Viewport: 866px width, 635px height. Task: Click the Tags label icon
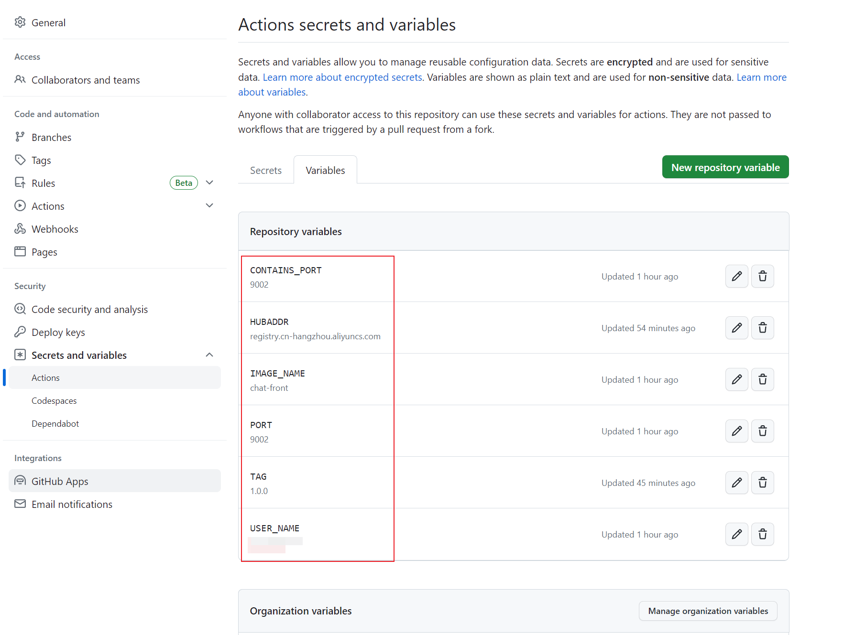(20, 160)
